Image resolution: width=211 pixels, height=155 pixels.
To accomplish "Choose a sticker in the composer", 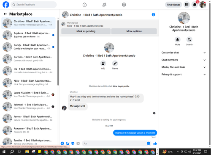I will [x=73, y=144].
